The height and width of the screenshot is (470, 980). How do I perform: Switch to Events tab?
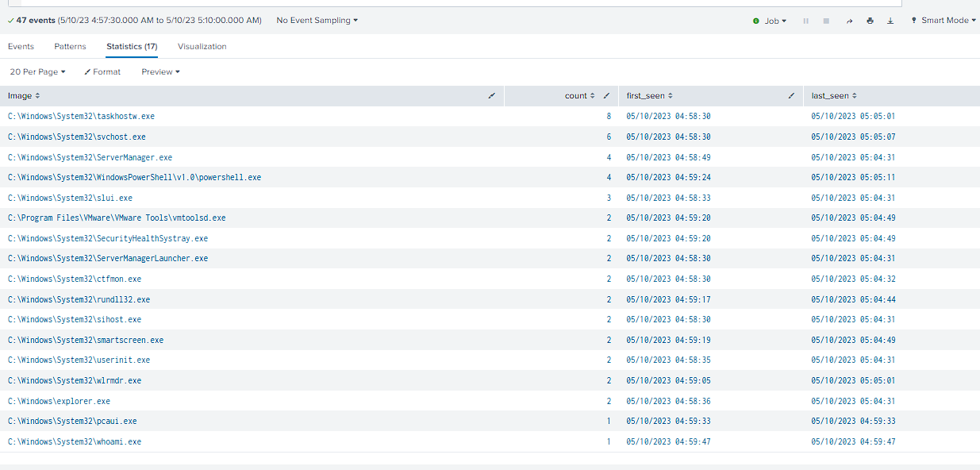[x=21, y=47]
